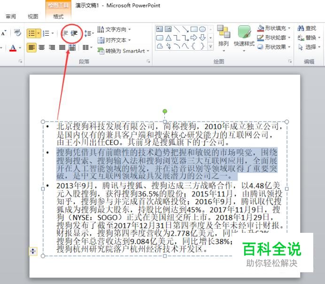Viewport: 325px width, 284px height.
Task: Toggle bullet list formatting
Action: [x=31, y=33]
